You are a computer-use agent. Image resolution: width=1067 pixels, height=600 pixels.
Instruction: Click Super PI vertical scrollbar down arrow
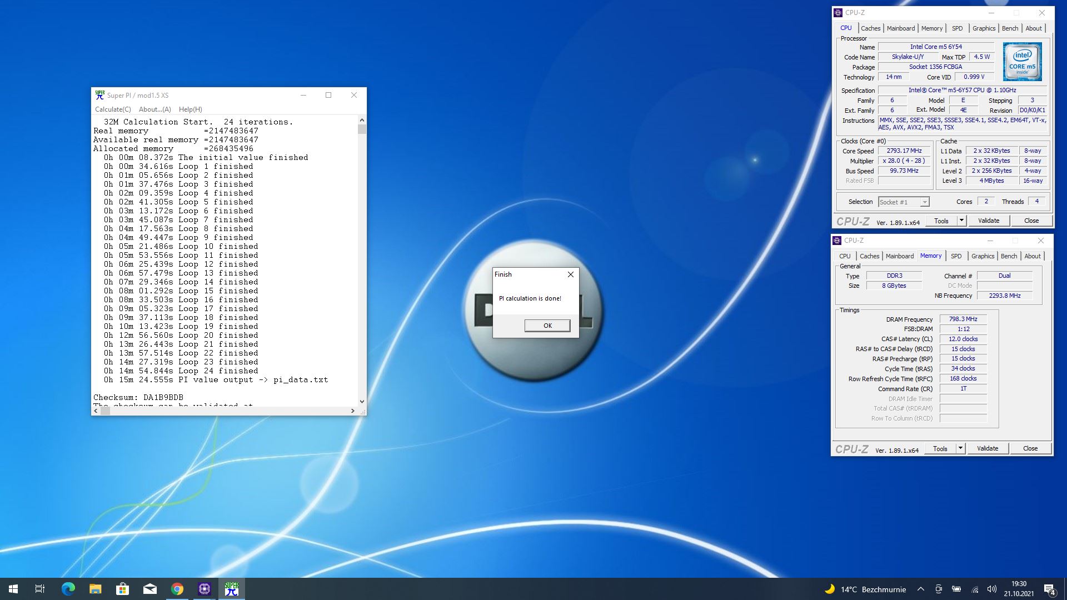point(362,402)
